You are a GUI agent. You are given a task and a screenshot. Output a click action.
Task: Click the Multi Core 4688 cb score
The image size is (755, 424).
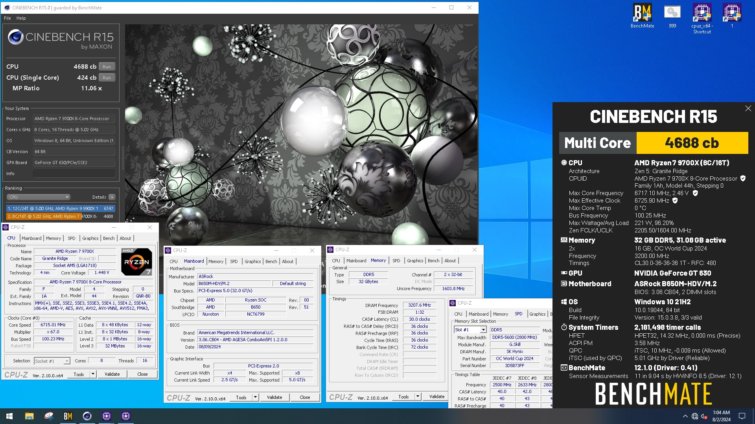pyautogui.click(x=692, y=143)
